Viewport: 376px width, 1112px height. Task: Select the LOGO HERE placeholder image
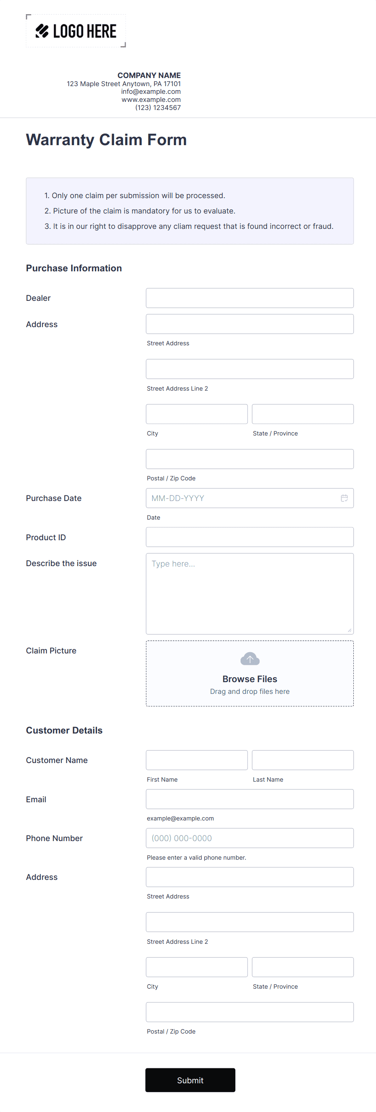click(x=76, y=31)
